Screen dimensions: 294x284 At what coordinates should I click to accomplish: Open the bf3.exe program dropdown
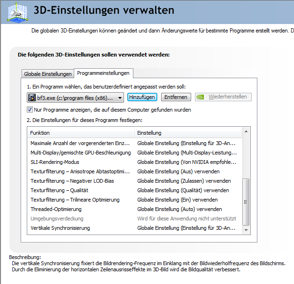tap(75, 97)
